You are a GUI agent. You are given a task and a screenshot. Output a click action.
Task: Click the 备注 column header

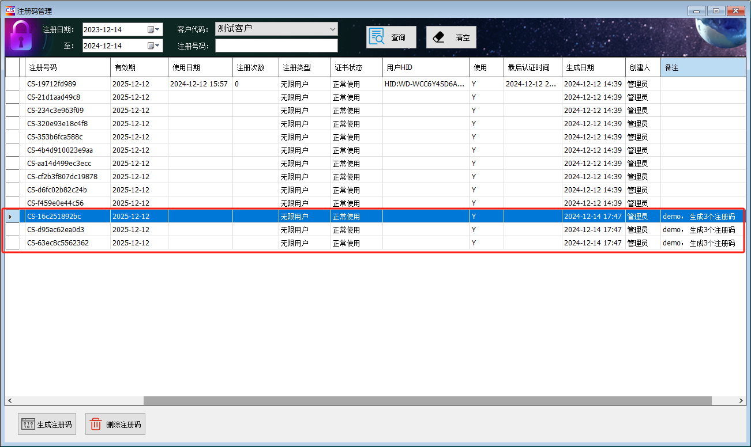702,67
